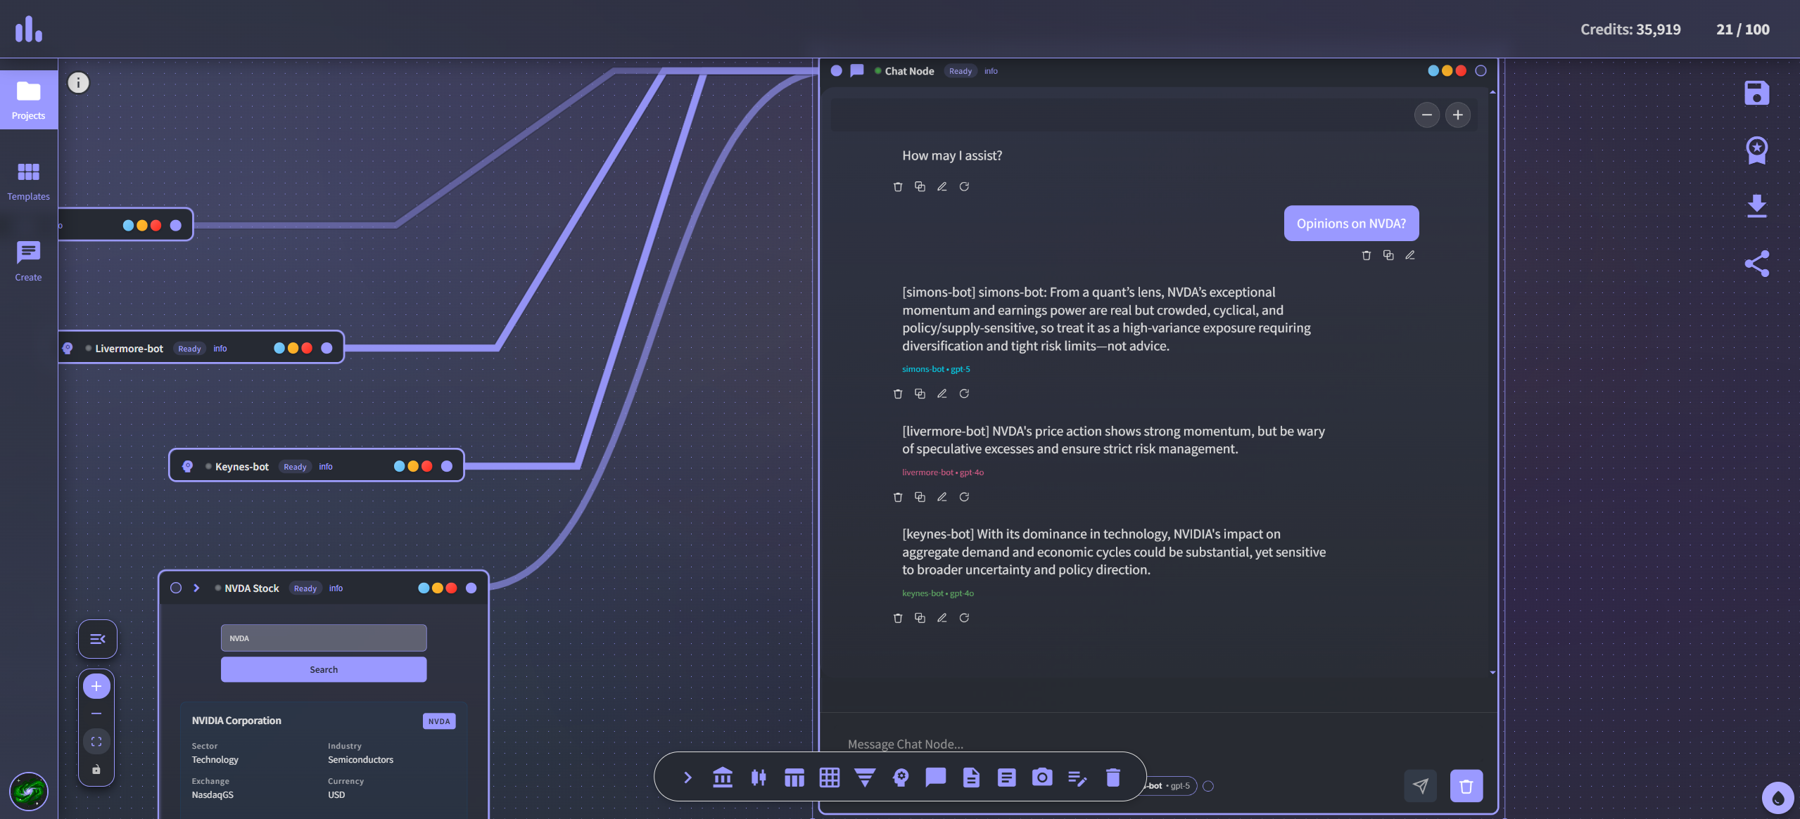Copy the keynes-bot message using copy icon

tap(920, 618)
